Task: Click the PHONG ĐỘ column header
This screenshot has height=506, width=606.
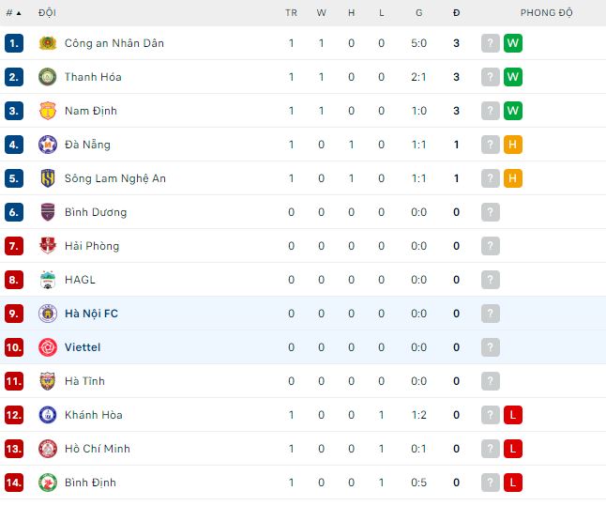Action: click(546, 13)
